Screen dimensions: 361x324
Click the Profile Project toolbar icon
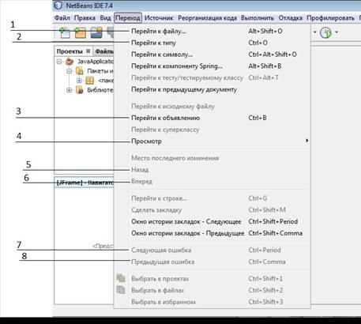(326, 32)
